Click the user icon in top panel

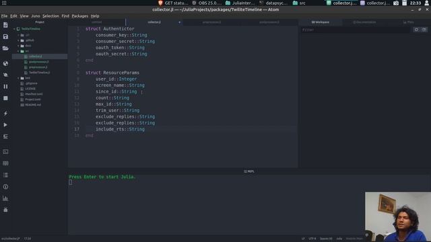[426, 3]
